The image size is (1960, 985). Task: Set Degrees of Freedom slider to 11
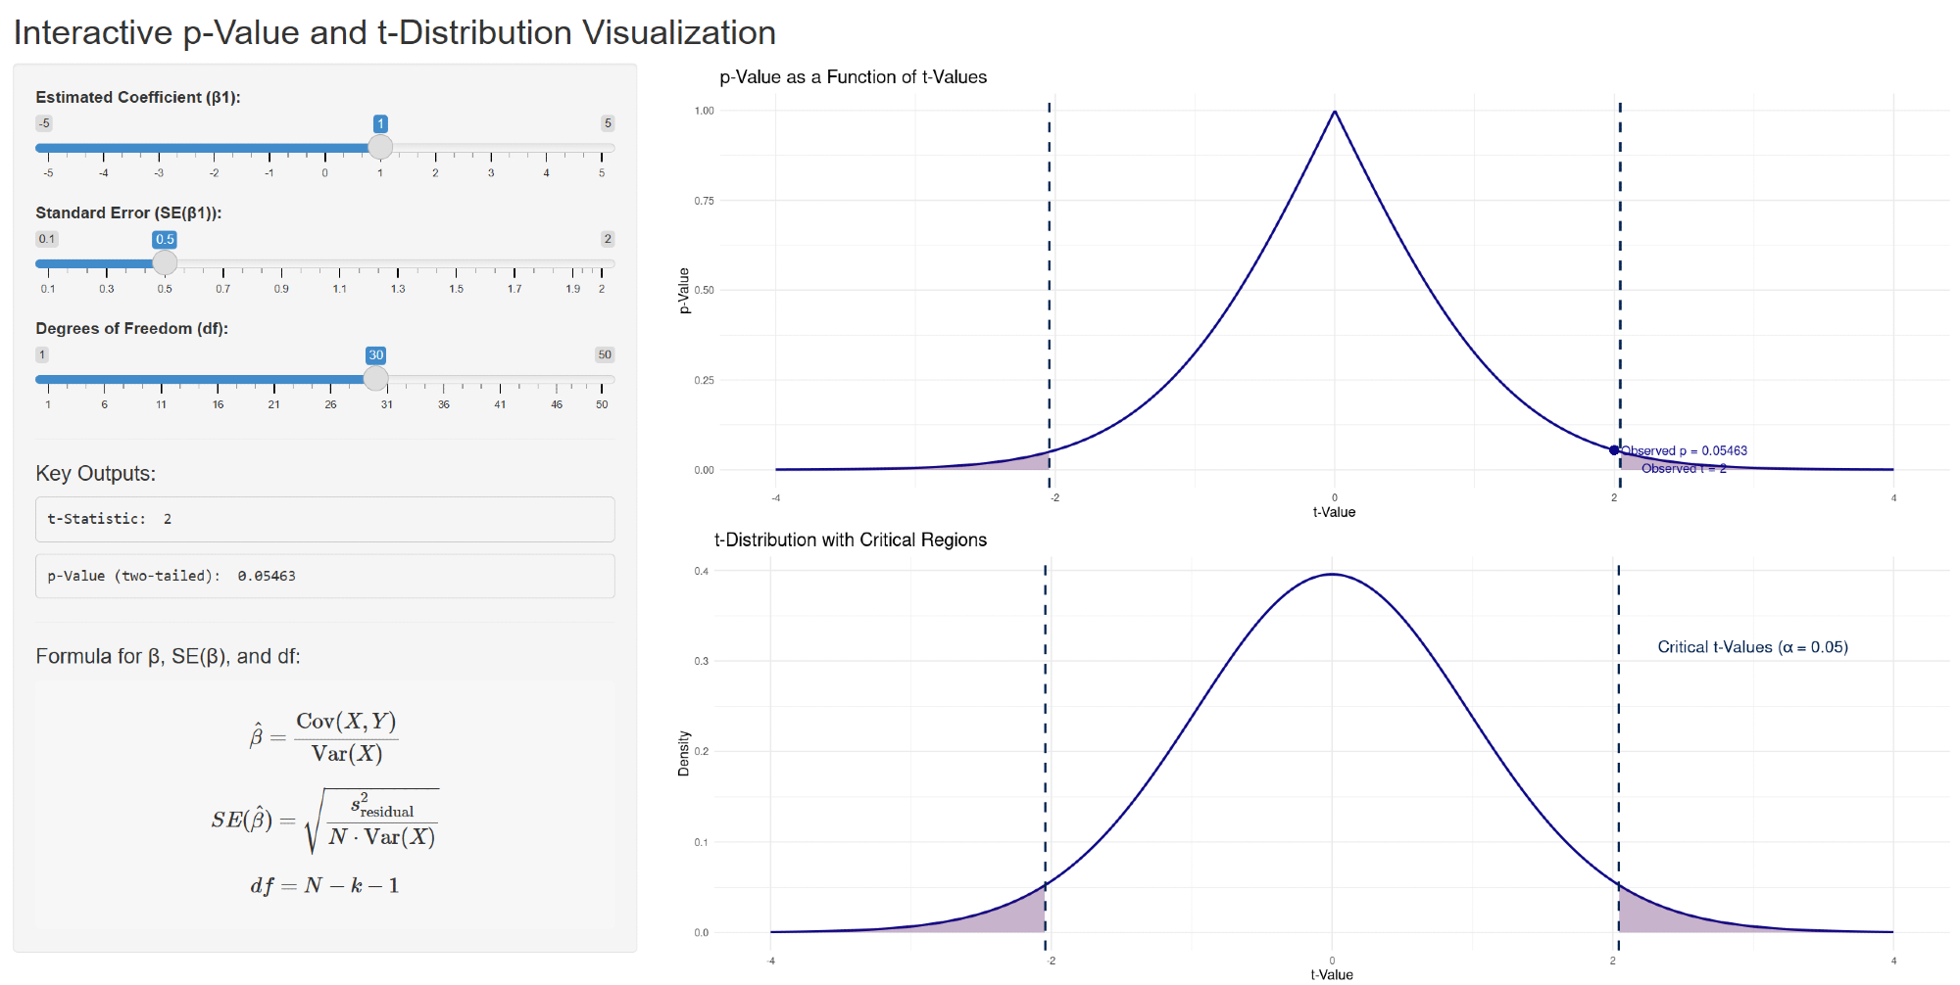pos(161,379)
